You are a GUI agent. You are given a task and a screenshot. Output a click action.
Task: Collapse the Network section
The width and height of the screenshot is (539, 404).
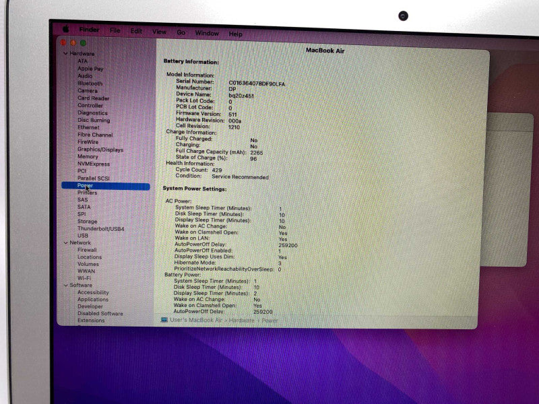pos(65,242)
